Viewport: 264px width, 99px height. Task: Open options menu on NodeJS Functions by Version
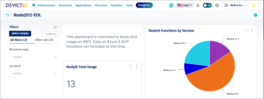tap(252, 30)
